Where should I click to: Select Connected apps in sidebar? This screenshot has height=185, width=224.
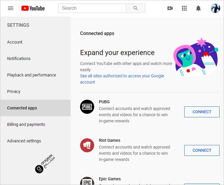coord(35,108)
